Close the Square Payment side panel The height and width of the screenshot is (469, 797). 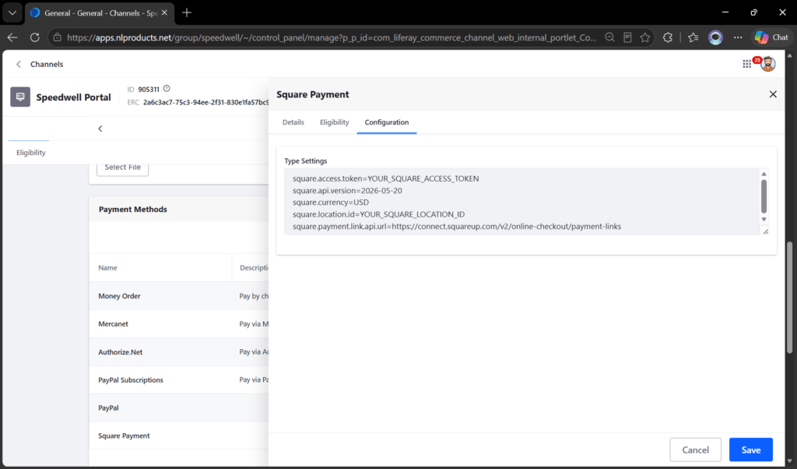[773, 94]
